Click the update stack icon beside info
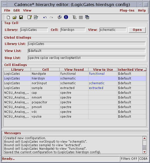 (x=59, y=17)
